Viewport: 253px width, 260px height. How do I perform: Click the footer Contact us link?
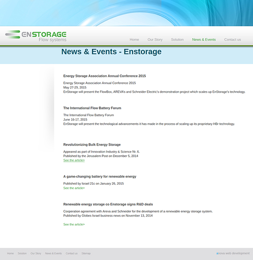click(71, 253)
